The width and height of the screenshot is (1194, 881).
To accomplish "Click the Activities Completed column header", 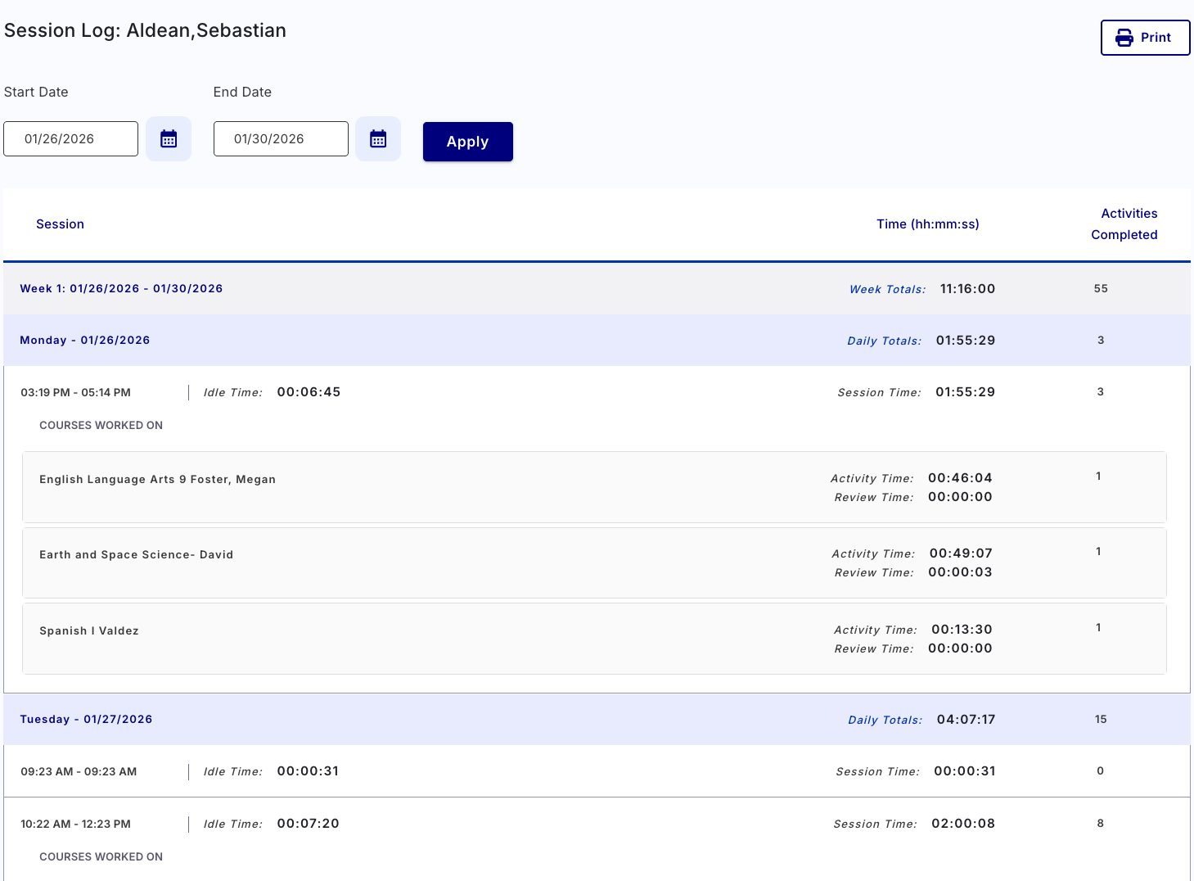I will pos(1124,224).
